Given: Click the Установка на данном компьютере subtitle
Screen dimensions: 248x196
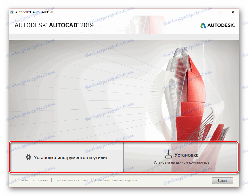Looking at the screenshot, I should click(181, 162).
